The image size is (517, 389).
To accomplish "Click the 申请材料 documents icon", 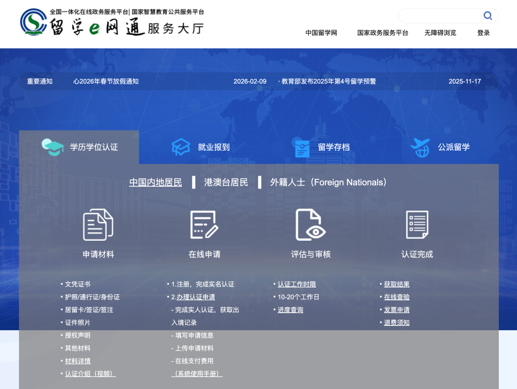I will tap(97, 225).
